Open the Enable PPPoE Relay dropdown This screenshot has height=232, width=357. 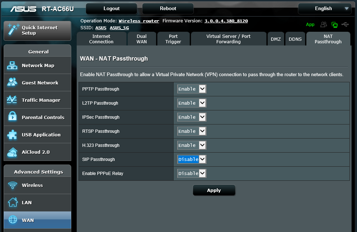point(191,174)
